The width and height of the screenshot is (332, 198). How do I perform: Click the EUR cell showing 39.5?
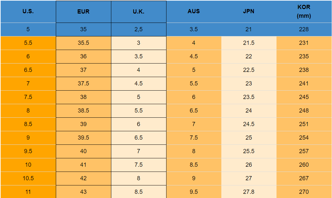pos(83,138)
